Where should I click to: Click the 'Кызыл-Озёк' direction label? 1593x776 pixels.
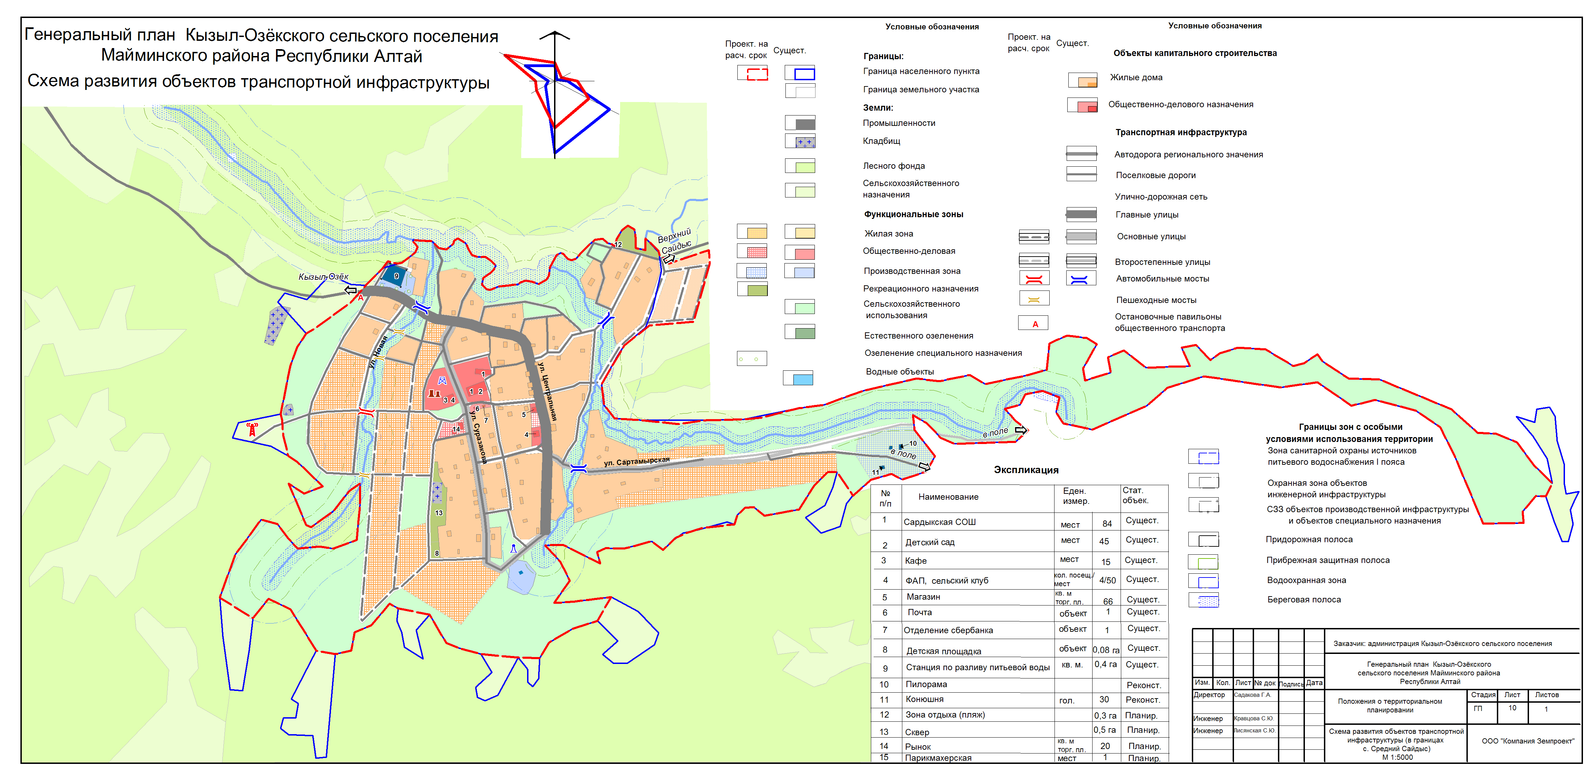point(323,276)
